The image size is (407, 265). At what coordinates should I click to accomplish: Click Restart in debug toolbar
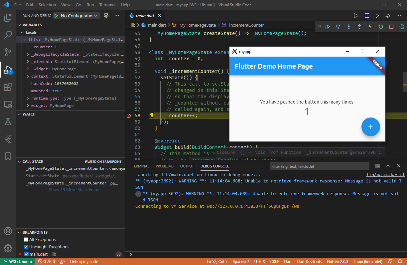click(x=381, y=27)
